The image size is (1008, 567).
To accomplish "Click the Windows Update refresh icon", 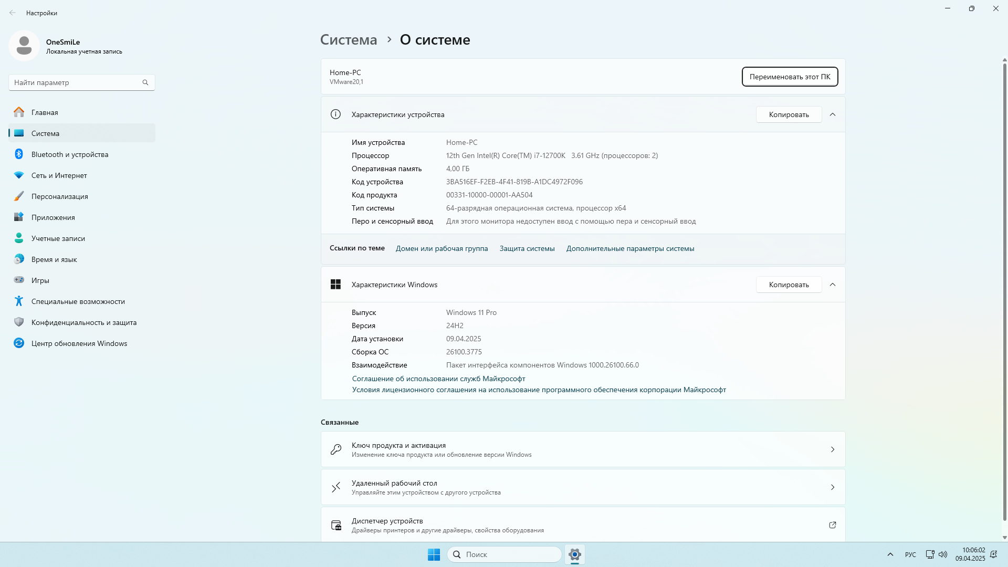I will [19, 343].
